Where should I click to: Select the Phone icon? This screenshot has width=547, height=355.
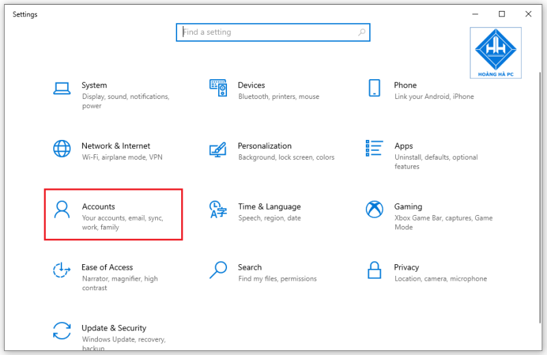(374, 88)
